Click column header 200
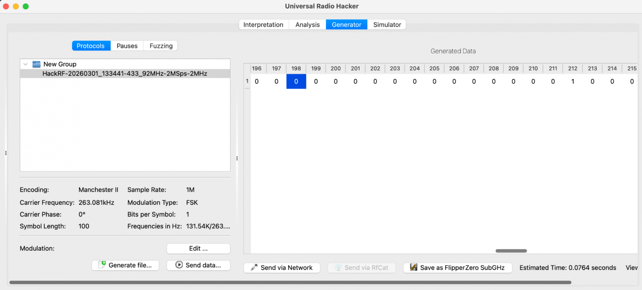The width and height of the screenshot is (642, 290). point(336,68)
